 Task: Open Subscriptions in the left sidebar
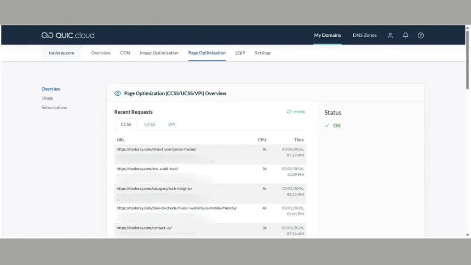click(54, 107)
